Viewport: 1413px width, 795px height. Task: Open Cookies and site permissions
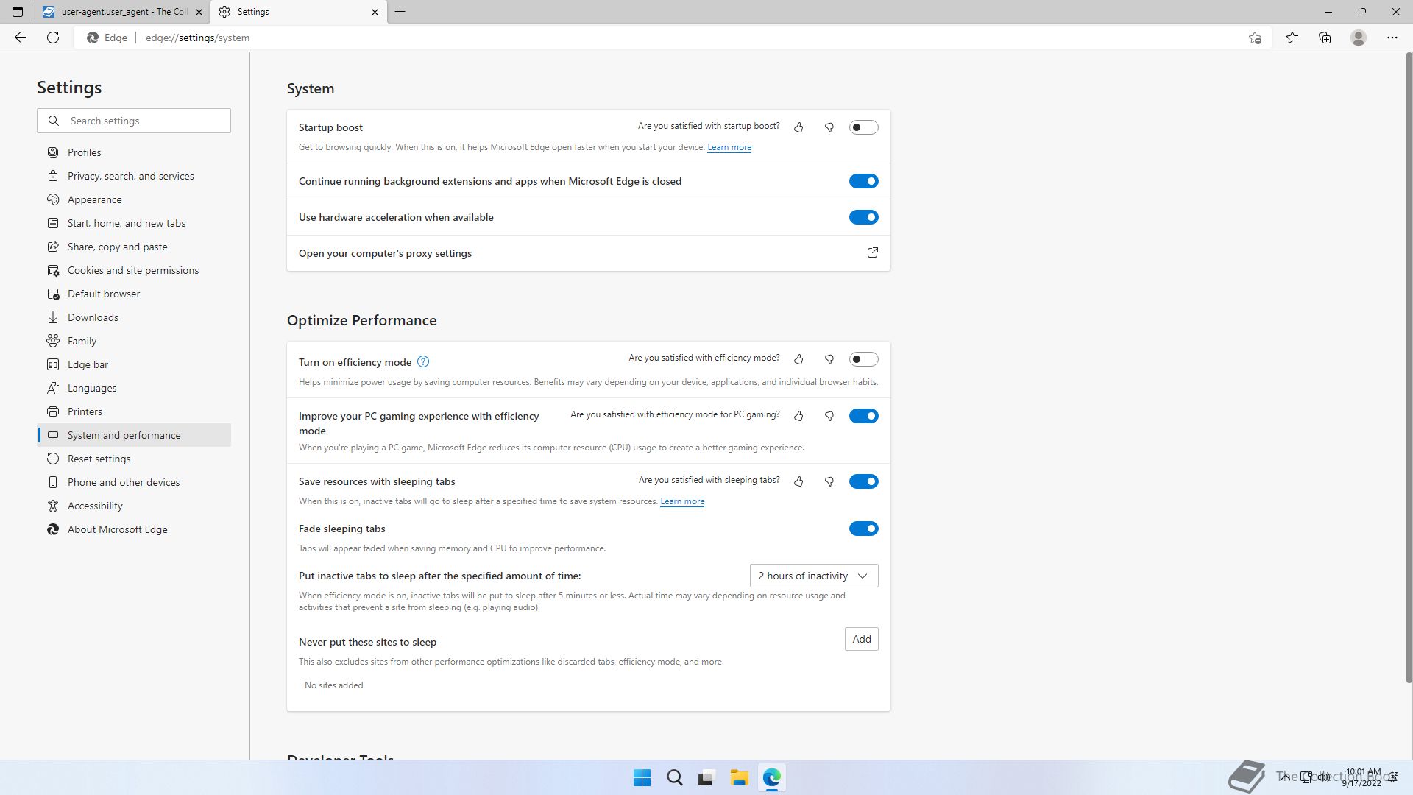134,270
